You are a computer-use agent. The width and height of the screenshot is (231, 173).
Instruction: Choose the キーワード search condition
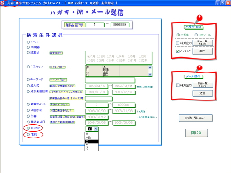pyautogui.click(x=28, y=79)
